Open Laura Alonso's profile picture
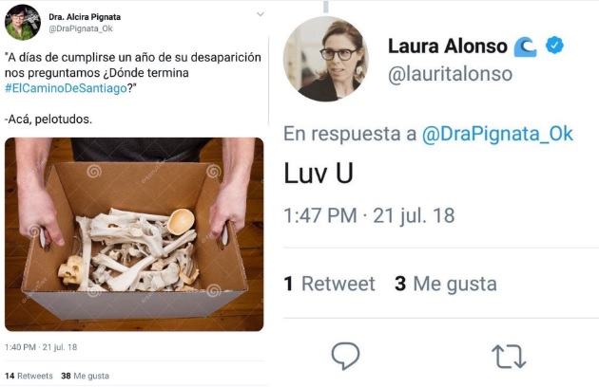 coord(326,59)
